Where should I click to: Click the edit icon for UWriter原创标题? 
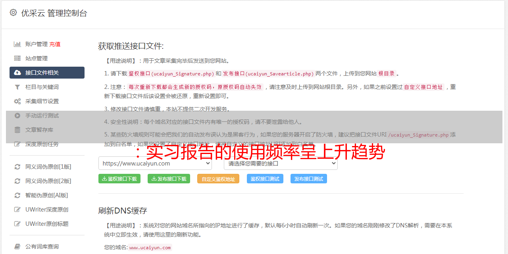17,224
